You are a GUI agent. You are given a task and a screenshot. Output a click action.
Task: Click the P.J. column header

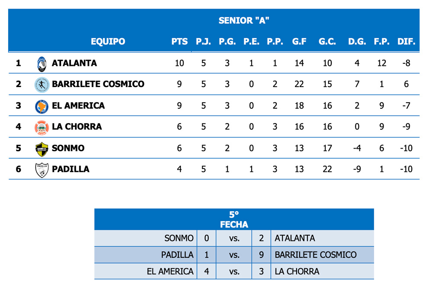[204, 42]
